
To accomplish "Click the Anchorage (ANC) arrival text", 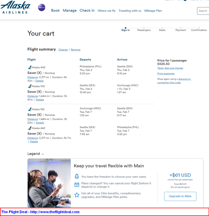I will point(128,85).
